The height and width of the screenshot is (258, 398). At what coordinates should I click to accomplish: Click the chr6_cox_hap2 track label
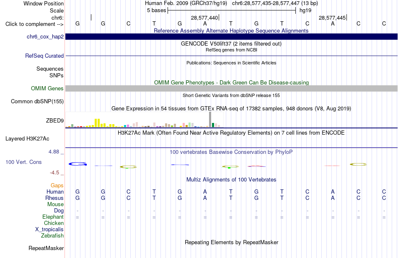click(45, 37)
